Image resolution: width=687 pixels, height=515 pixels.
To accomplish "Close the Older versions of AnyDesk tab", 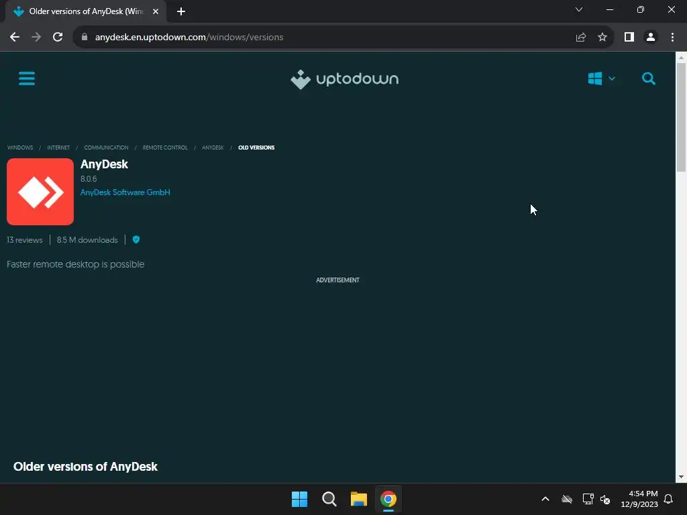I will click(156, 11).
